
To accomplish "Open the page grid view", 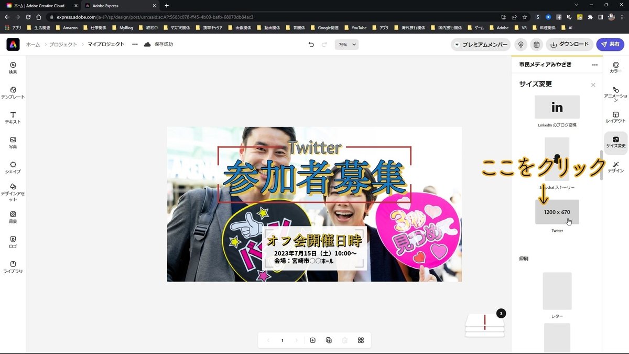I will pyautogui.click(x=361, y=340).
